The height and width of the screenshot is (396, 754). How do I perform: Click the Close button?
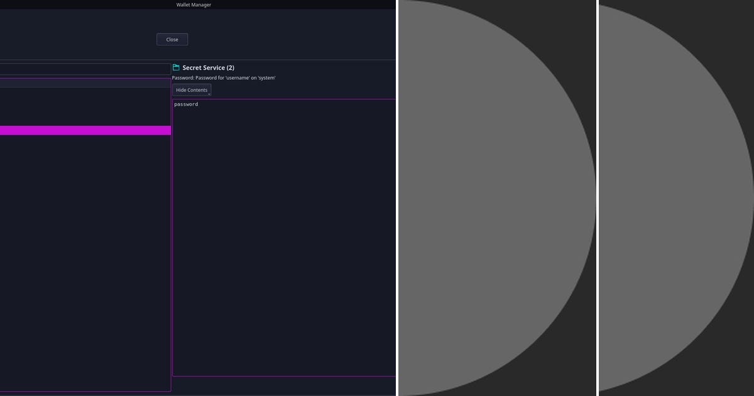coord(172,39)
